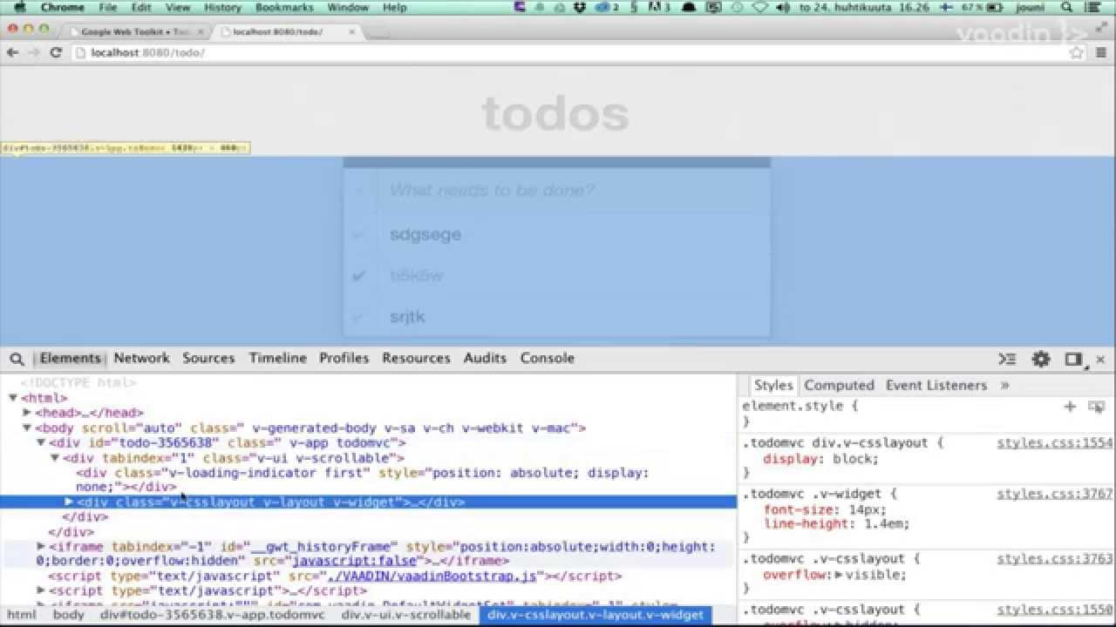Viewport: 1116px width, 627px height.
Task: Open the DevTools search magnifier
Action: tap(17, 359)
